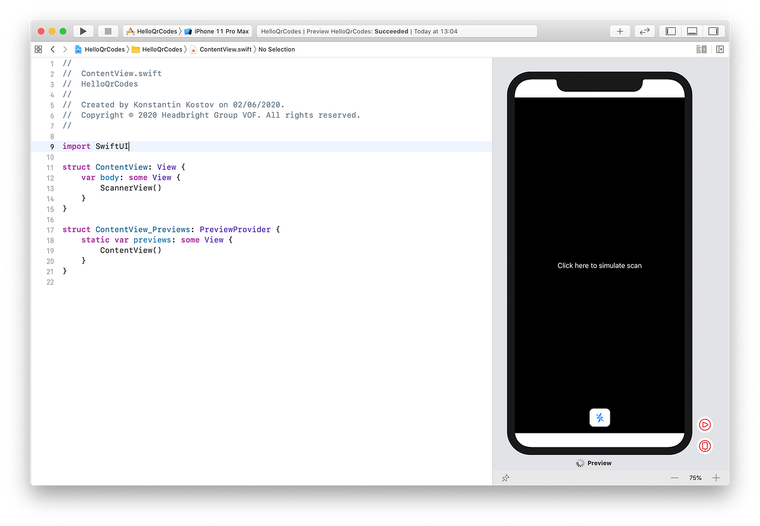The height and width of the screenshot is (526, 760).
Task: Open the Library with the plus icon
Action: (619, 30)
